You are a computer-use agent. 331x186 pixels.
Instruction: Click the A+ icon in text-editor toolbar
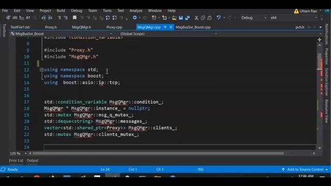point(28,18)
